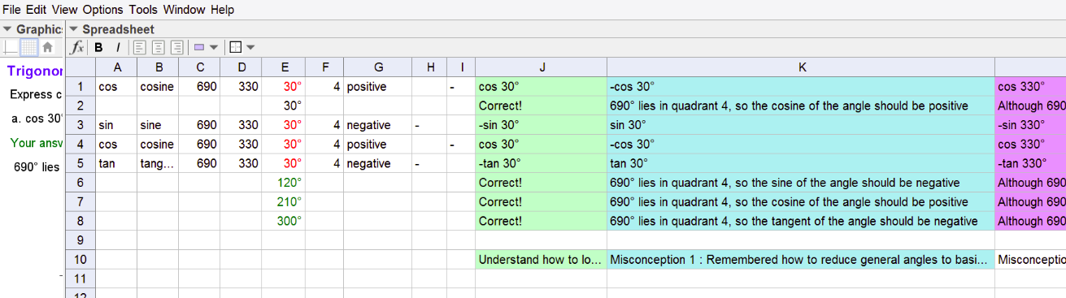Open the Edit menu

37,10
